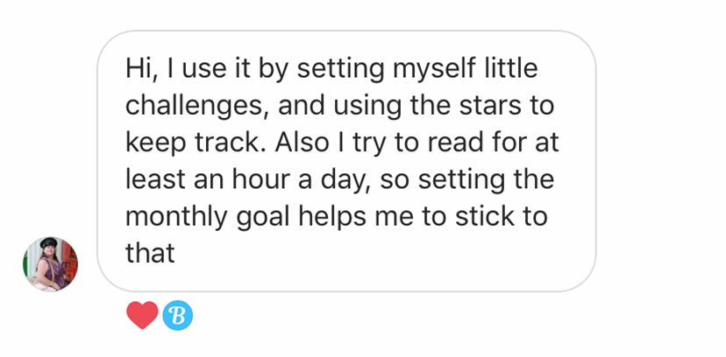726x357 pixels.
Task: Click the word "stars" in the message
Action: click(x=487, y=105)
